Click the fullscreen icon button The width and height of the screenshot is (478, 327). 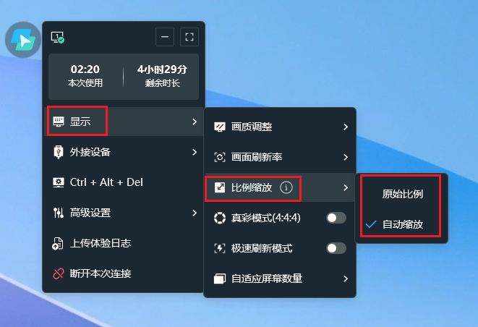point(189,37)
